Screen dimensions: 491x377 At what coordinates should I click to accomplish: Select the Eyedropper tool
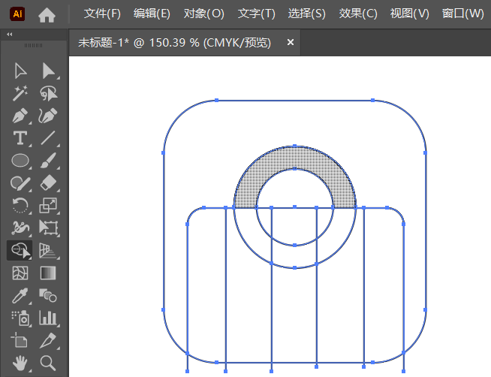pyautogui.click(x=20, y=296)
